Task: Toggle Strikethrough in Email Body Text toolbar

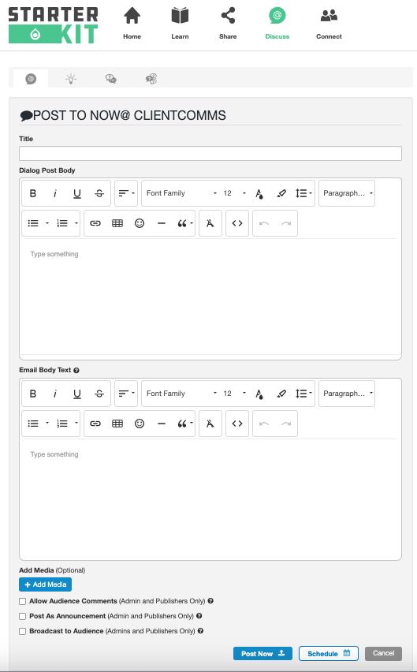Action: [99, 394]
